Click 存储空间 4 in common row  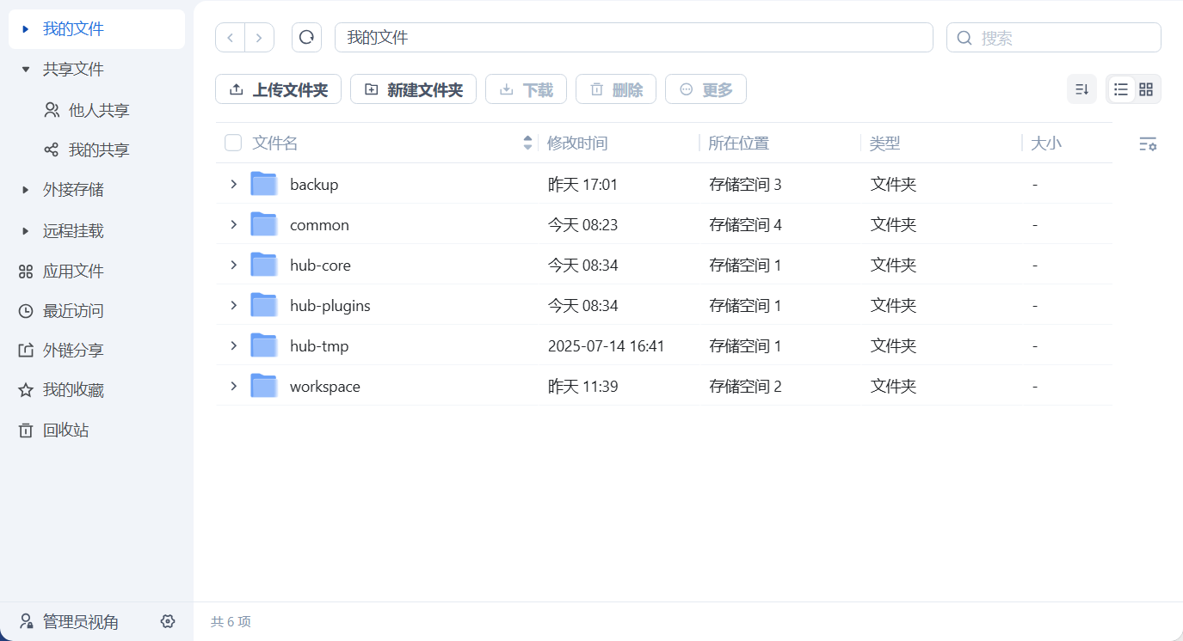click(x=745, y=224)
